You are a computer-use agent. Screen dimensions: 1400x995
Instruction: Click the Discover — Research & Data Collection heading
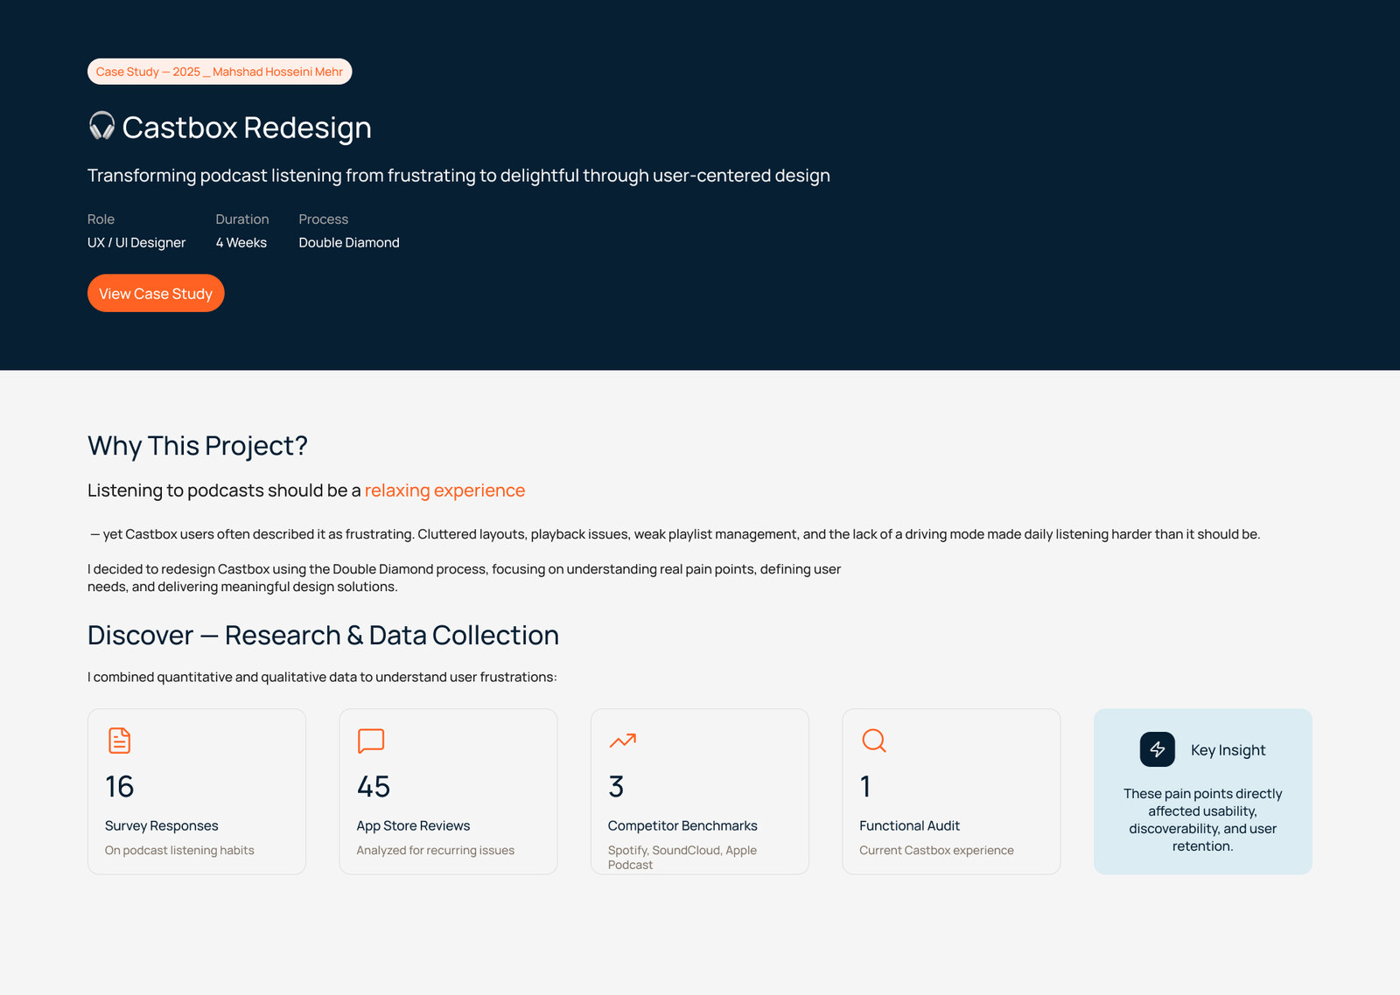323,635
